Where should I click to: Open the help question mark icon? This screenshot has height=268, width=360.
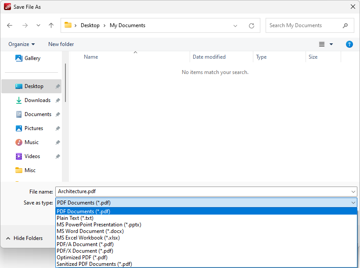pos(349,44)
